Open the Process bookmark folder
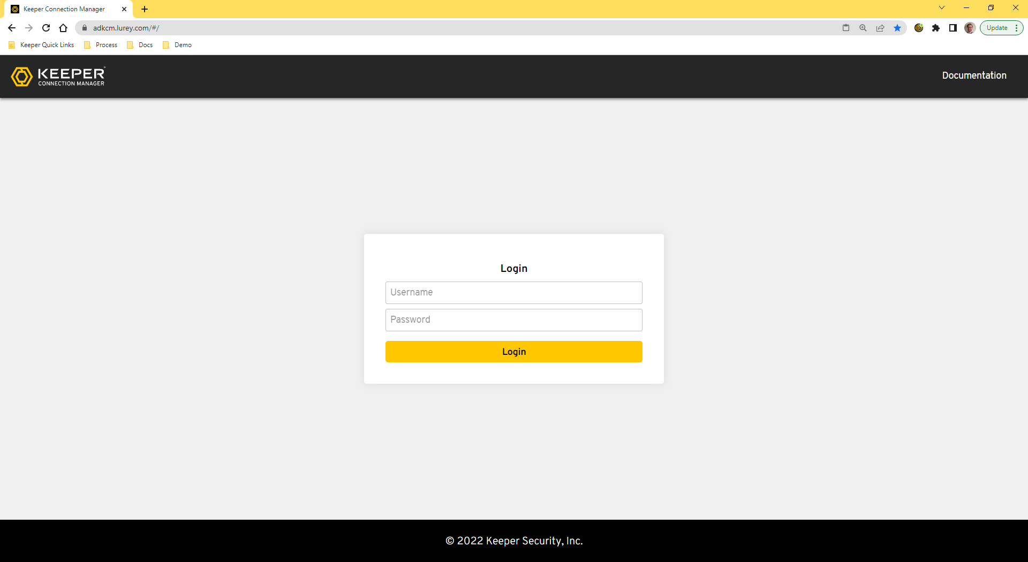 pyautogui.click(x=101, y=45)
